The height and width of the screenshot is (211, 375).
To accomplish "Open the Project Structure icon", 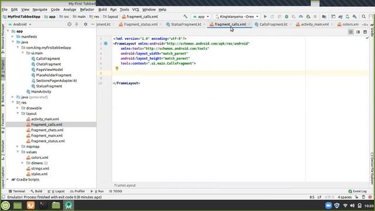I will [324, 16].
